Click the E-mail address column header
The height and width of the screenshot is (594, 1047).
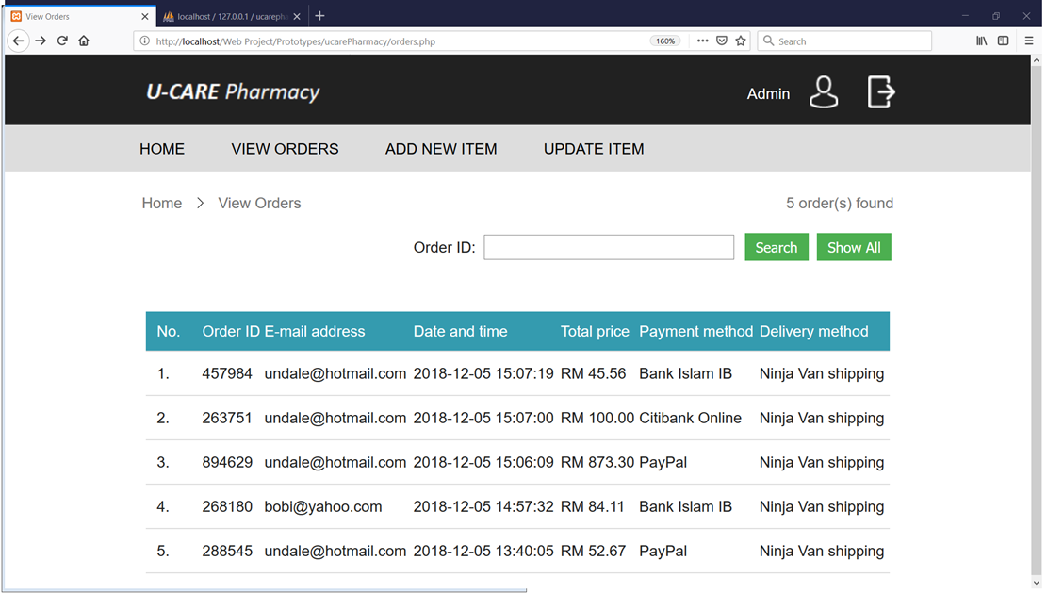tap(315, 331)
